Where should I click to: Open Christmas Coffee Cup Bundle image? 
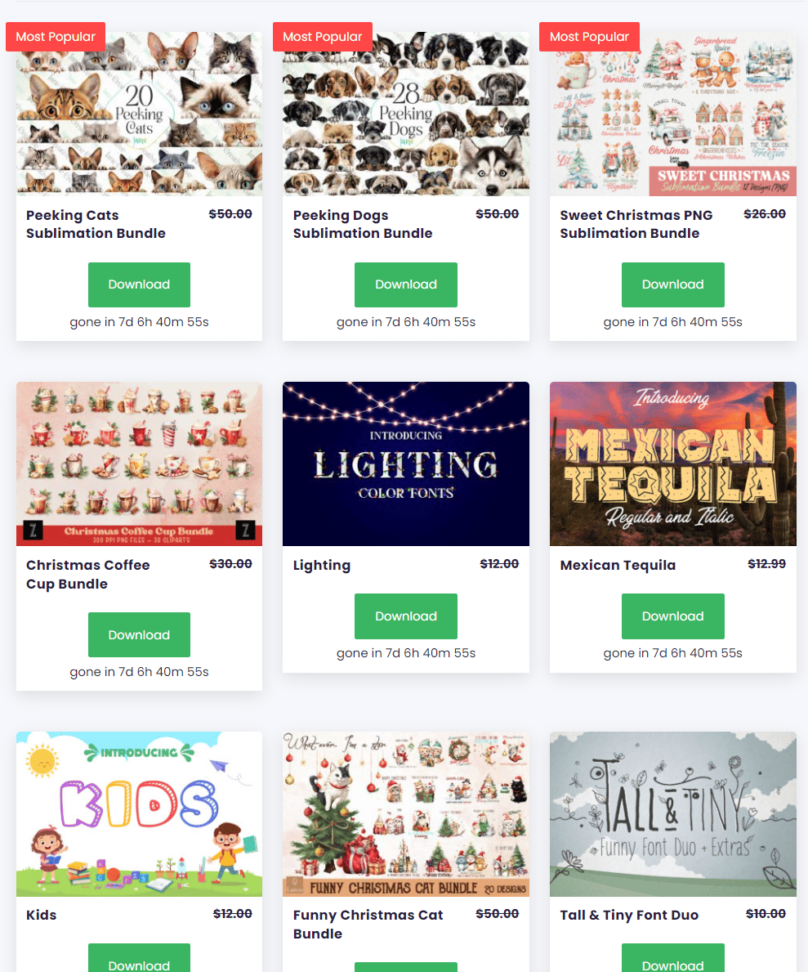[x=139, y=464]
